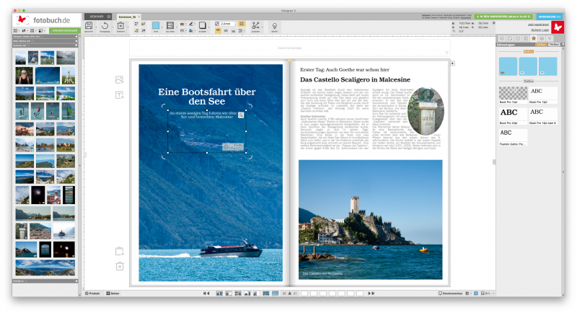Click the Entfernen (trash) toolbar icon

tap(120, 25)
